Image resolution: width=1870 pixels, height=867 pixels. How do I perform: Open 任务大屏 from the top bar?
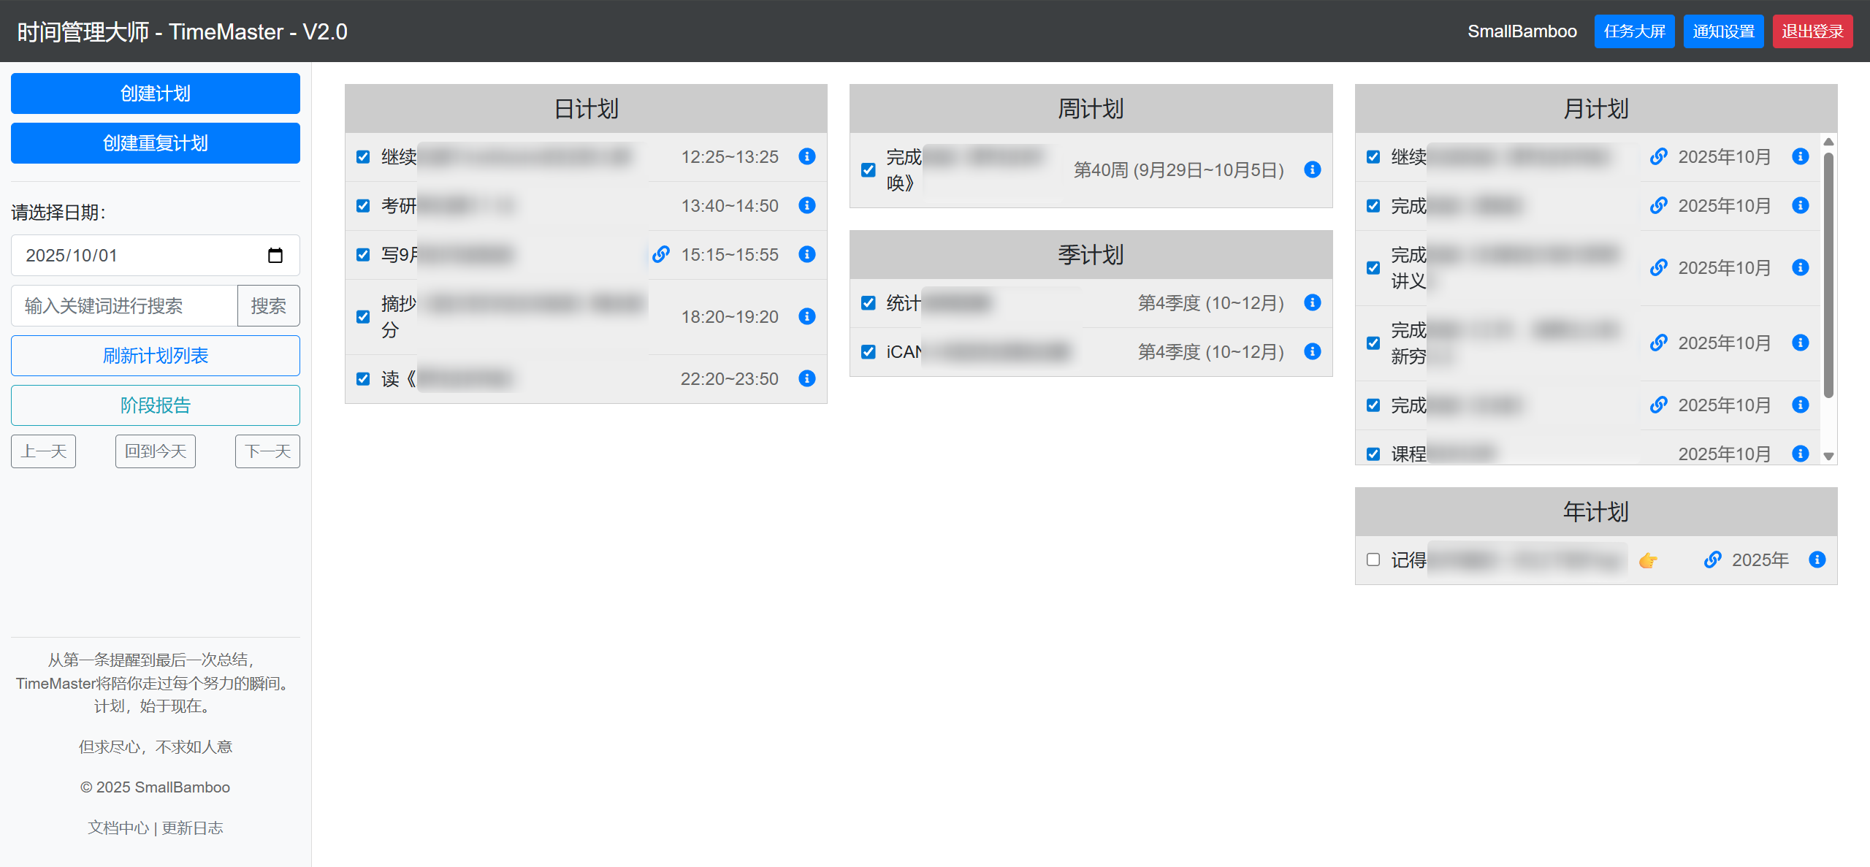(1634, 31)
